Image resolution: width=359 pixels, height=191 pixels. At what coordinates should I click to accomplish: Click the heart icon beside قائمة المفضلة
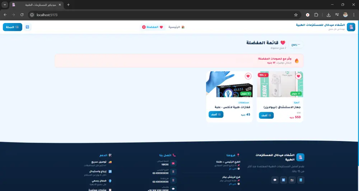(x=283, y=43)
